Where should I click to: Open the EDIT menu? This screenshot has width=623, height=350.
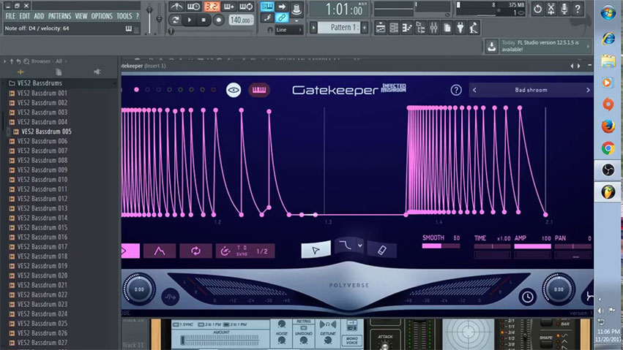[x=25, y=16]
